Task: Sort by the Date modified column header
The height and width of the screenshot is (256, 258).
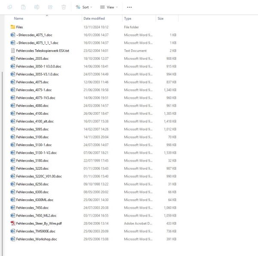Action: 94,18
